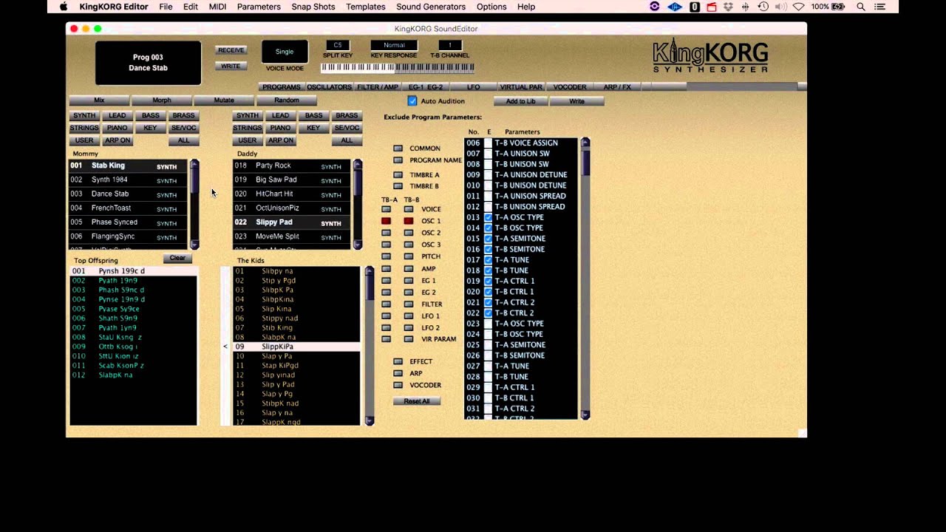
Task: Open the Templates menu
Action: pos(366,7)
